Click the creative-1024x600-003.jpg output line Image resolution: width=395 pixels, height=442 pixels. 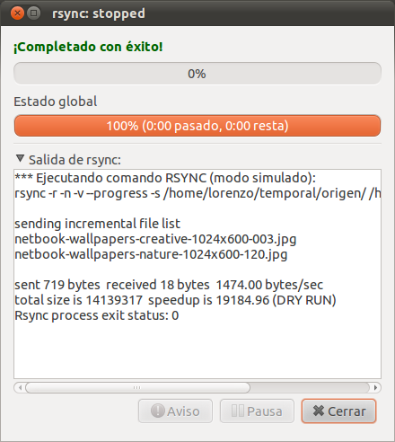[x=155, y=239]
